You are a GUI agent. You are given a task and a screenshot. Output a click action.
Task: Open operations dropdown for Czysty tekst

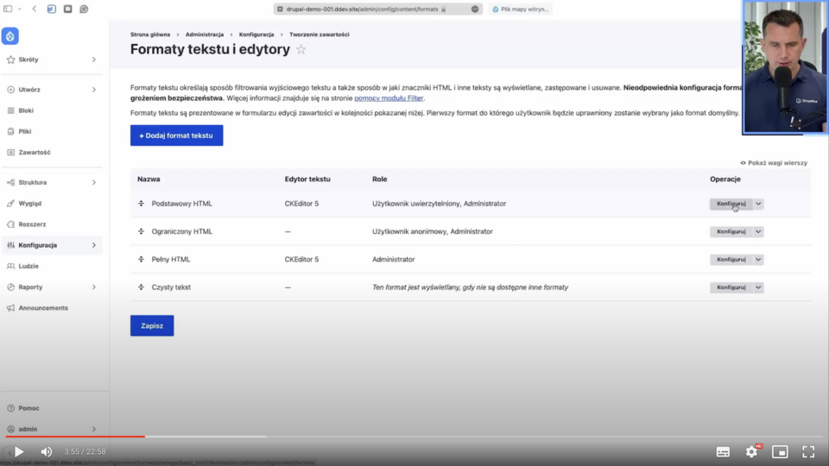coord(758,287)
